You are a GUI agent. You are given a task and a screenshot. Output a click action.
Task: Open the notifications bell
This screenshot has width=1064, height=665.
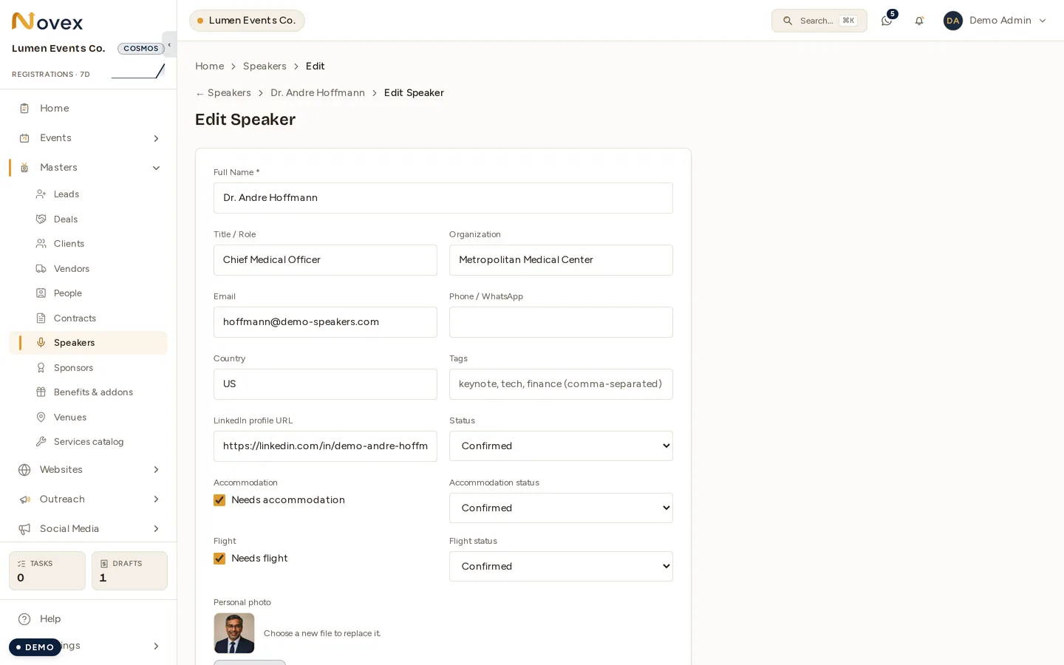click(919, 21)
